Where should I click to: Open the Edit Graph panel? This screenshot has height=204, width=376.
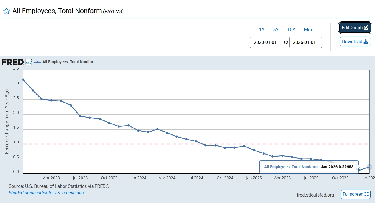[355, 28]
